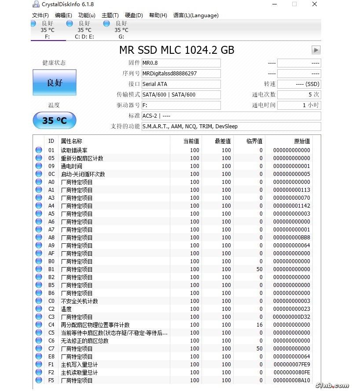This screenshot has height=391, width=352.
Task: Click the blue health orb for drive G:
Action: (x=106, y=23)
